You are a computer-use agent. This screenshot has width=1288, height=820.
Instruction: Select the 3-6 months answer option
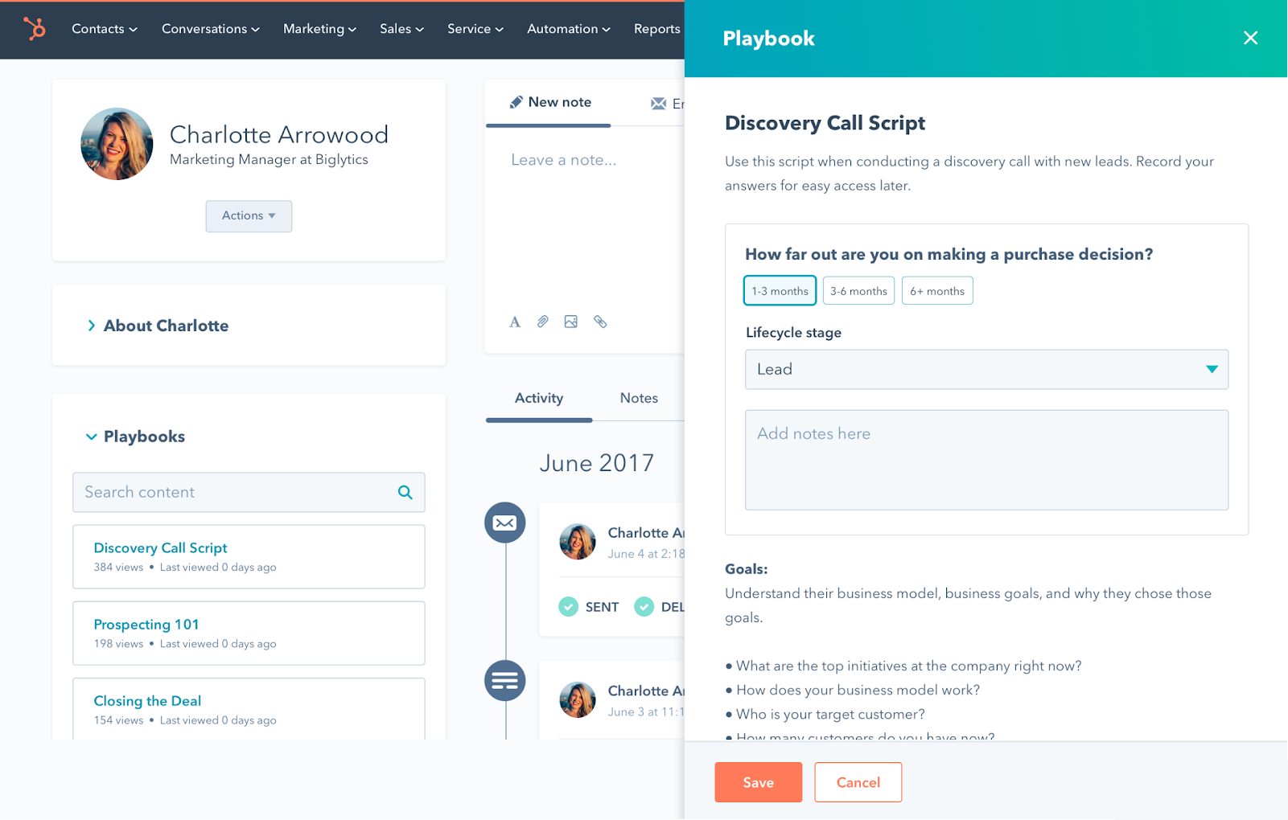(x=858, y=291)
